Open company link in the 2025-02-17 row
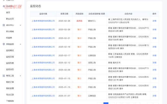This screenshot has width=167, height=104. (x=43, y=56)
